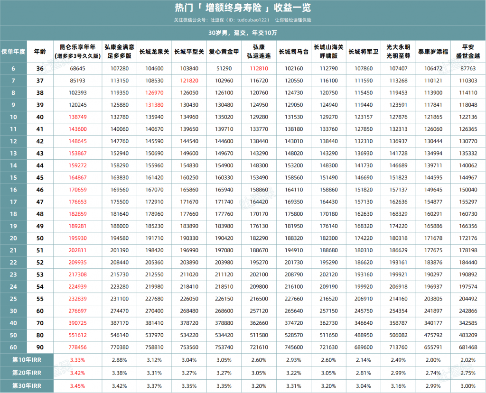Click red value 121820 in year 7 row
Viewport: 486px width, 393px height.
189,81
